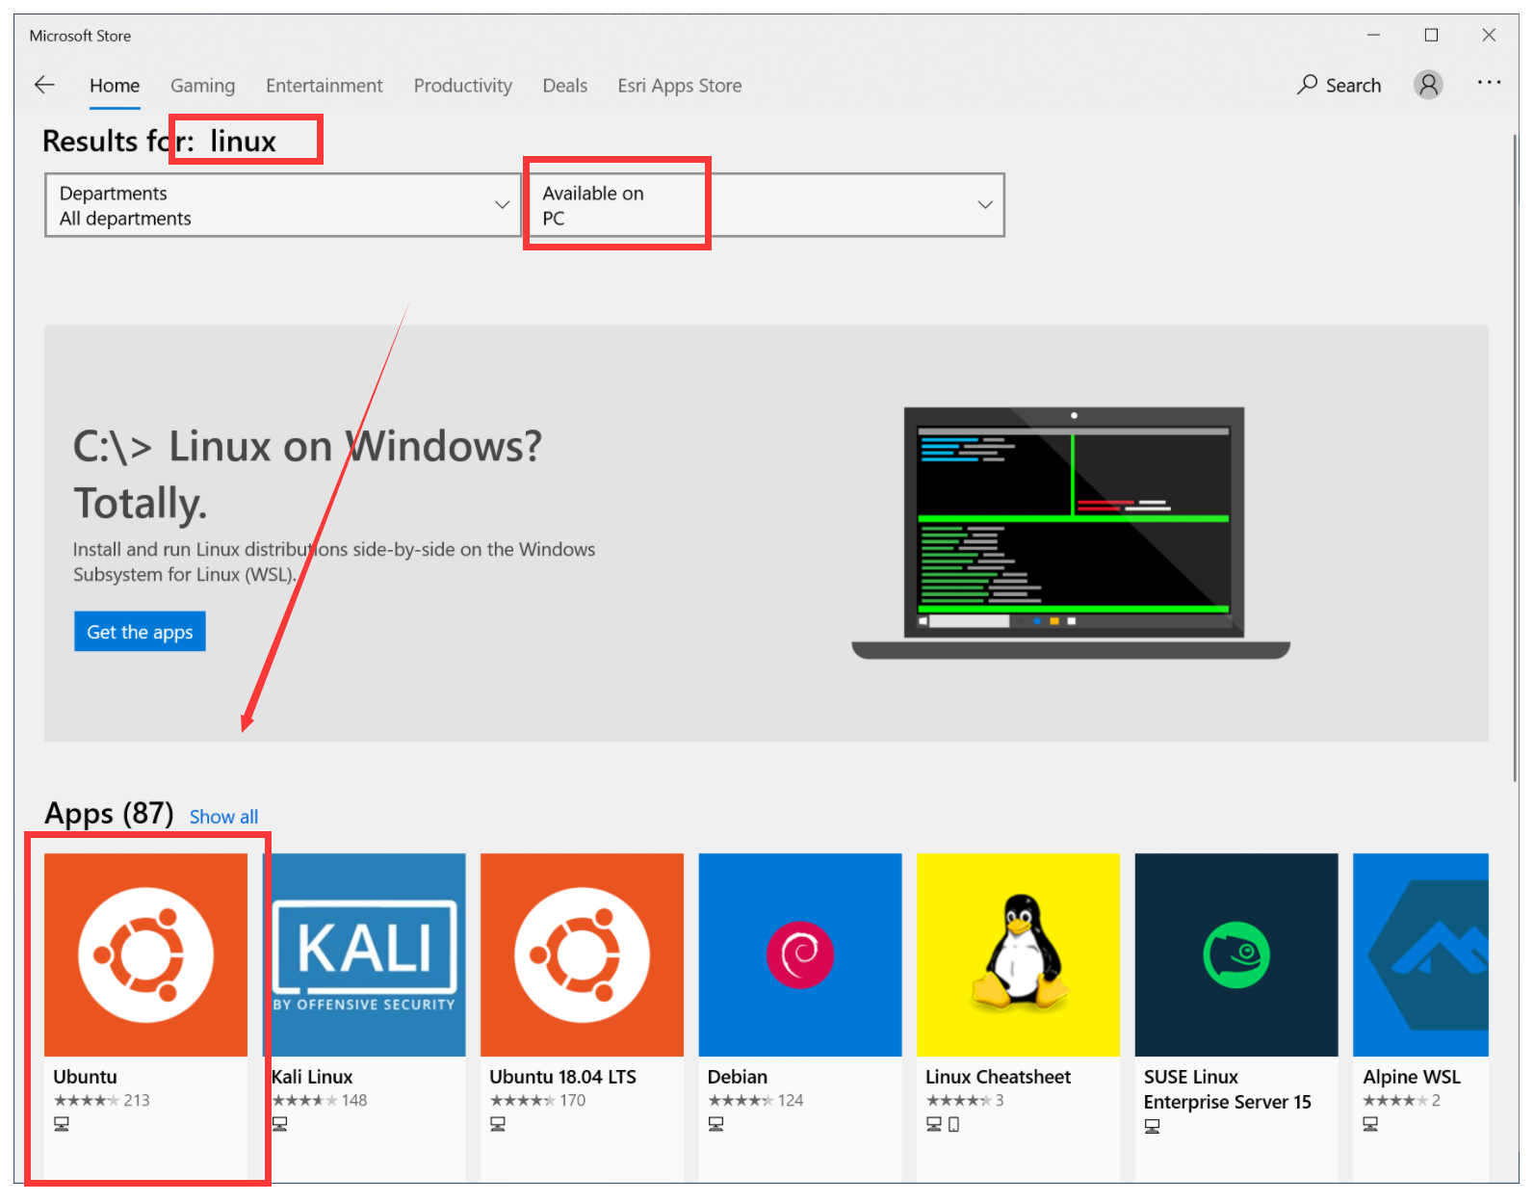Switch to the Entertainment tab
Viewport: 1534px width, 1202px height.
click(325, 86)
